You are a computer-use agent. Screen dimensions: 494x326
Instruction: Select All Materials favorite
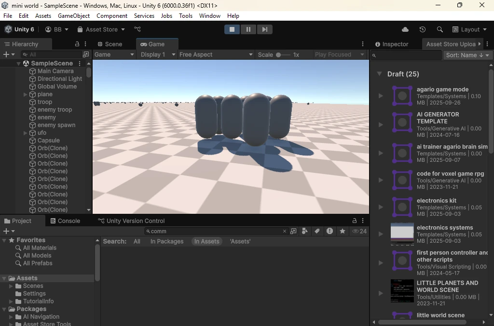coord(40,248)
